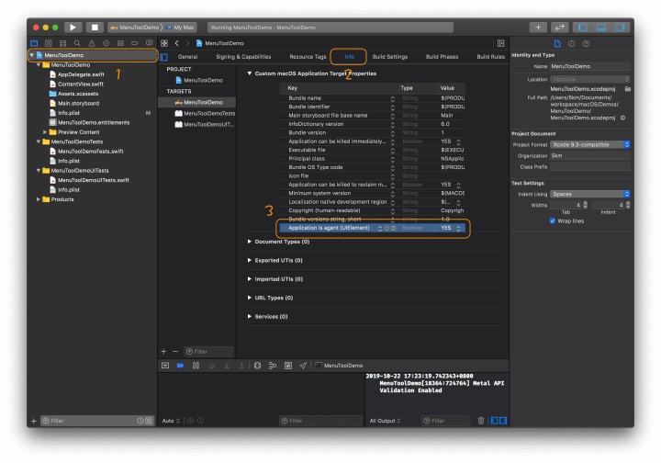Image resolution: width=661 pixels, height=463 pixels.
Task: Switch to Resource Tags tab
Action: 308,57
